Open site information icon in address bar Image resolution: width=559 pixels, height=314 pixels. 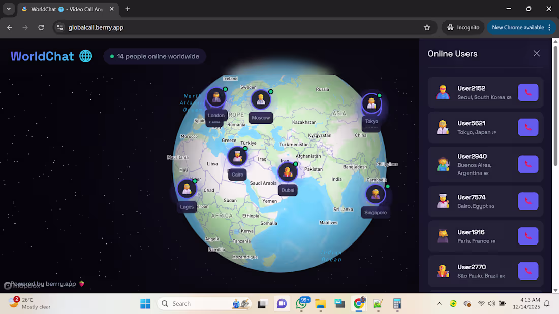coord(60,27)
